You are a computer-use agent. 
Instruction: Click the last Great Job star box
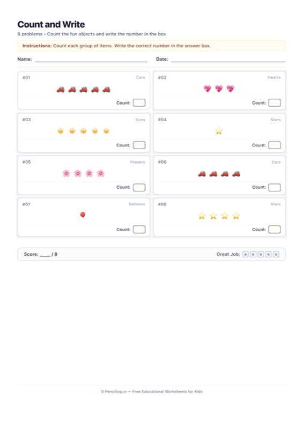276,254
